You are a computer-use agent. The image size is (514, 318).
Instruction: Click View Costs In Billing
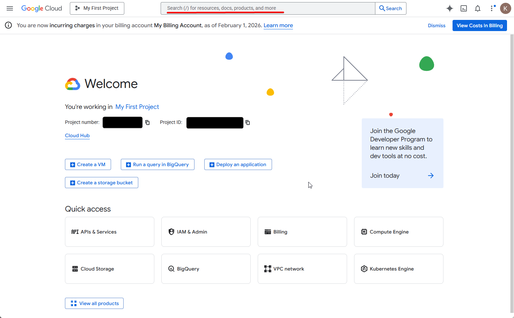[480, 25]
